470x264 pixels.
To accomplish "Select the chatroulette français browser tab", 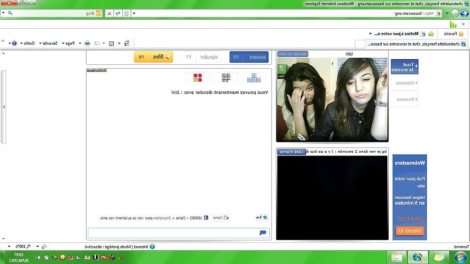I will (416, 44).
